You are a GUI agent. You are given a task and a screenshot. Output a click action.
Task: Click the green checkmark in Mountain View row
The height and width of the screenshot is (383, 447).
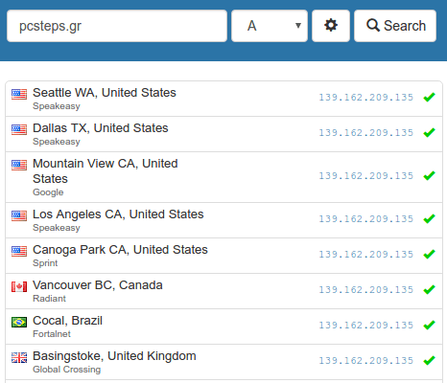tap(429, 175)
